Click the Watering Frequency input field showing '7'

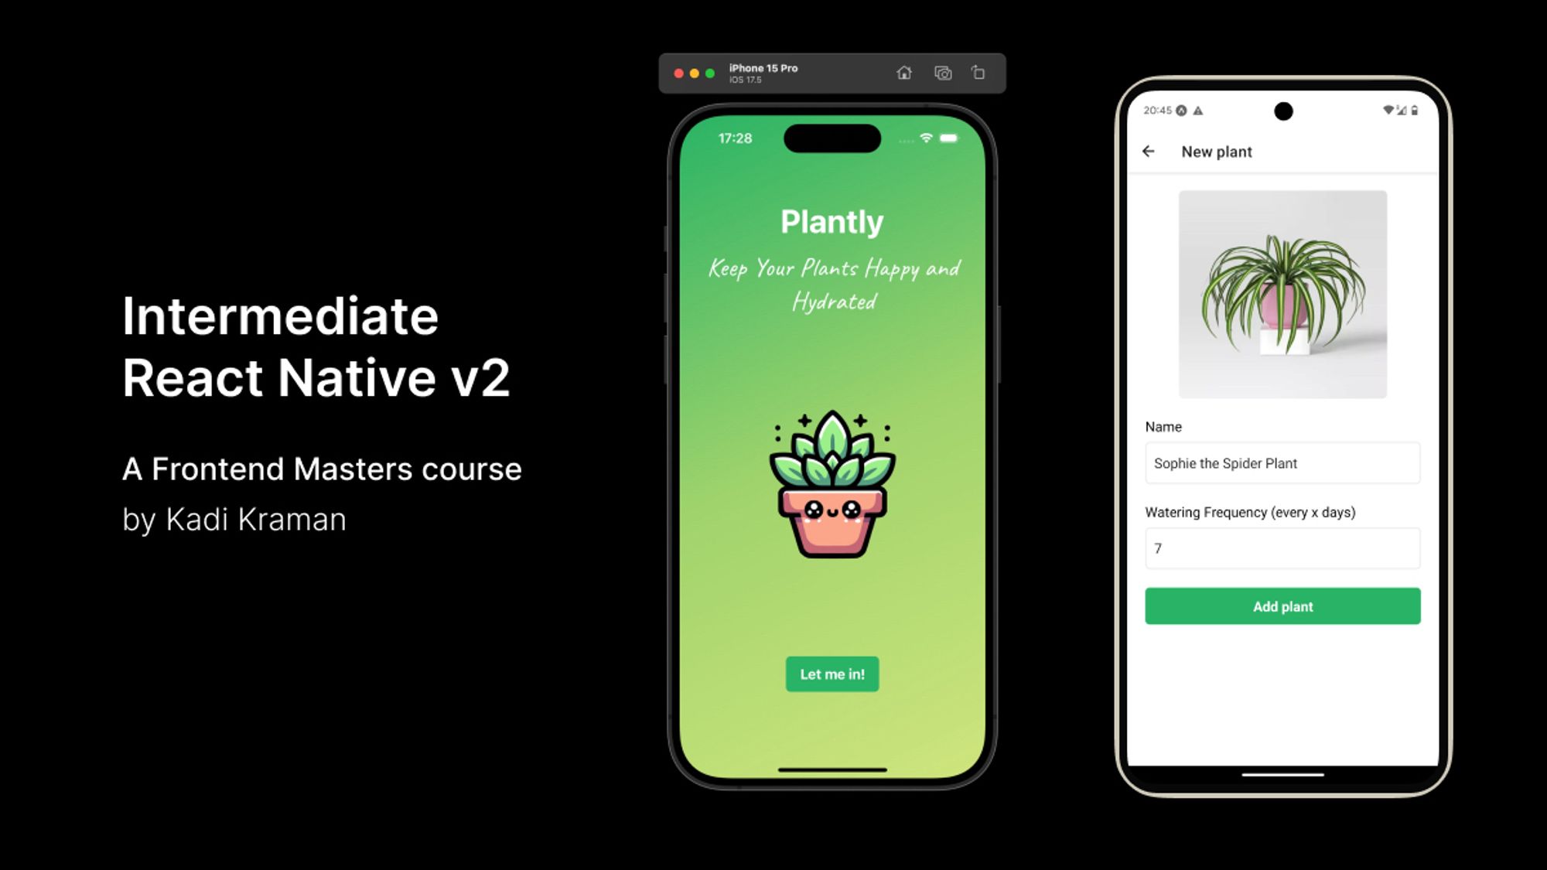[1282, 548]
